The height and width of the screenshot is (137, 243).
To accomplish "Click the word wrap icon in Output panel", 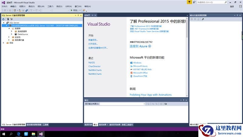I will pos(166,104).
